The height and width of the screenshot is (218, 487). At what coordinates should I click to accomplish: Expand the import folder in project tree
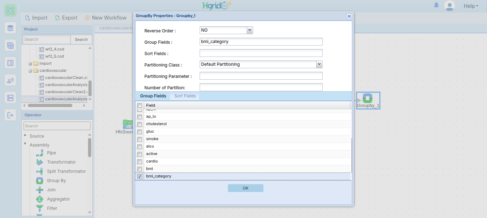click(30, 64)
